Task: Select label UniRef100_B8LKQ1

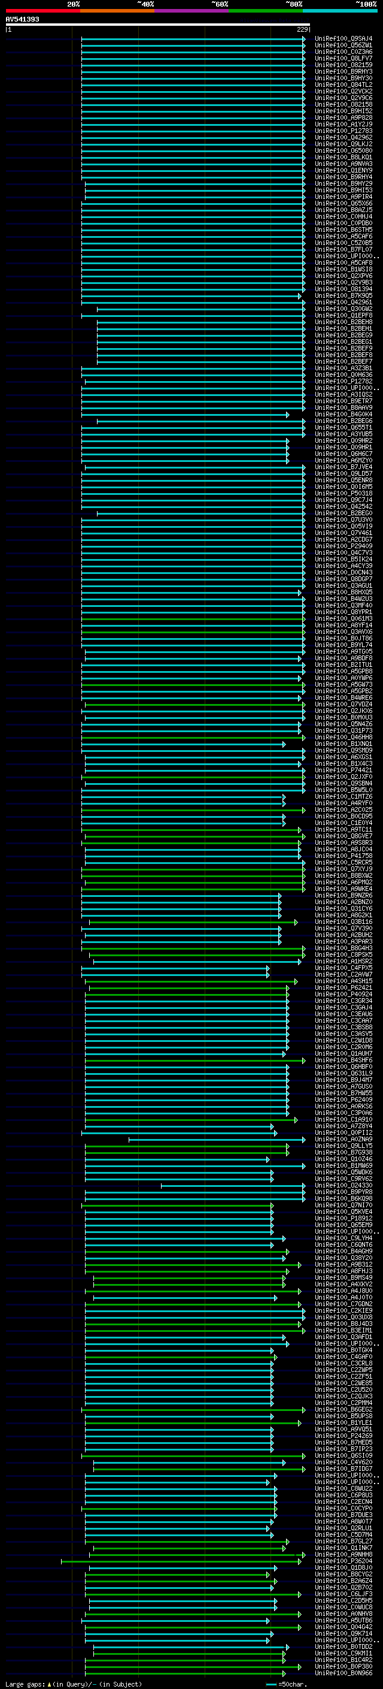Action: (343, 158)
